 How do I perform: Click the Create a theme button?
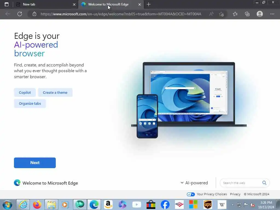tap(55, 92)
